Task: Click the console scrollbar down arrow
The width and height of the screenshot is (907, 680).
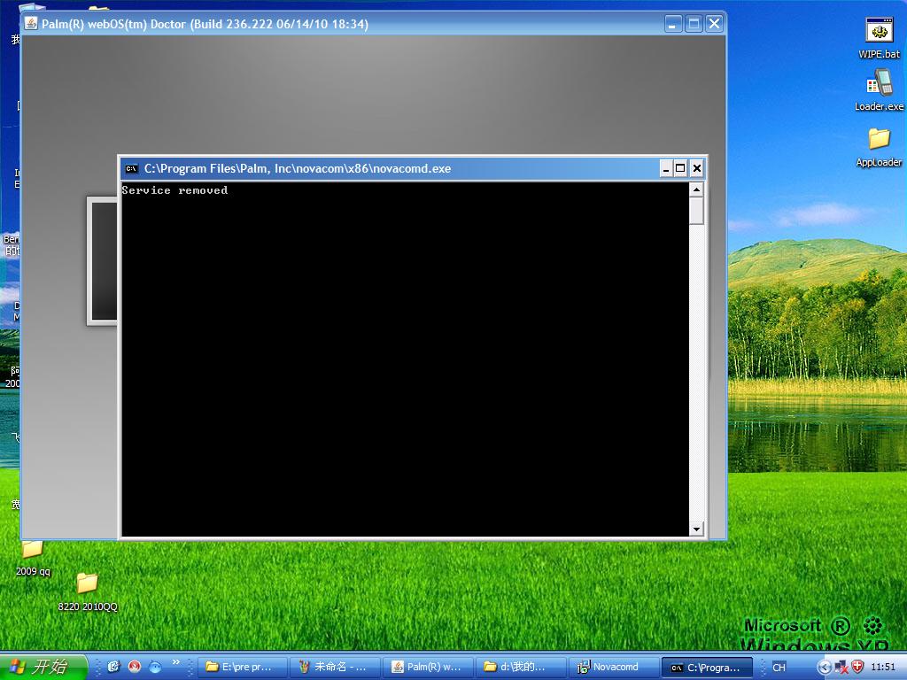Action: click(x=696, y=529)
